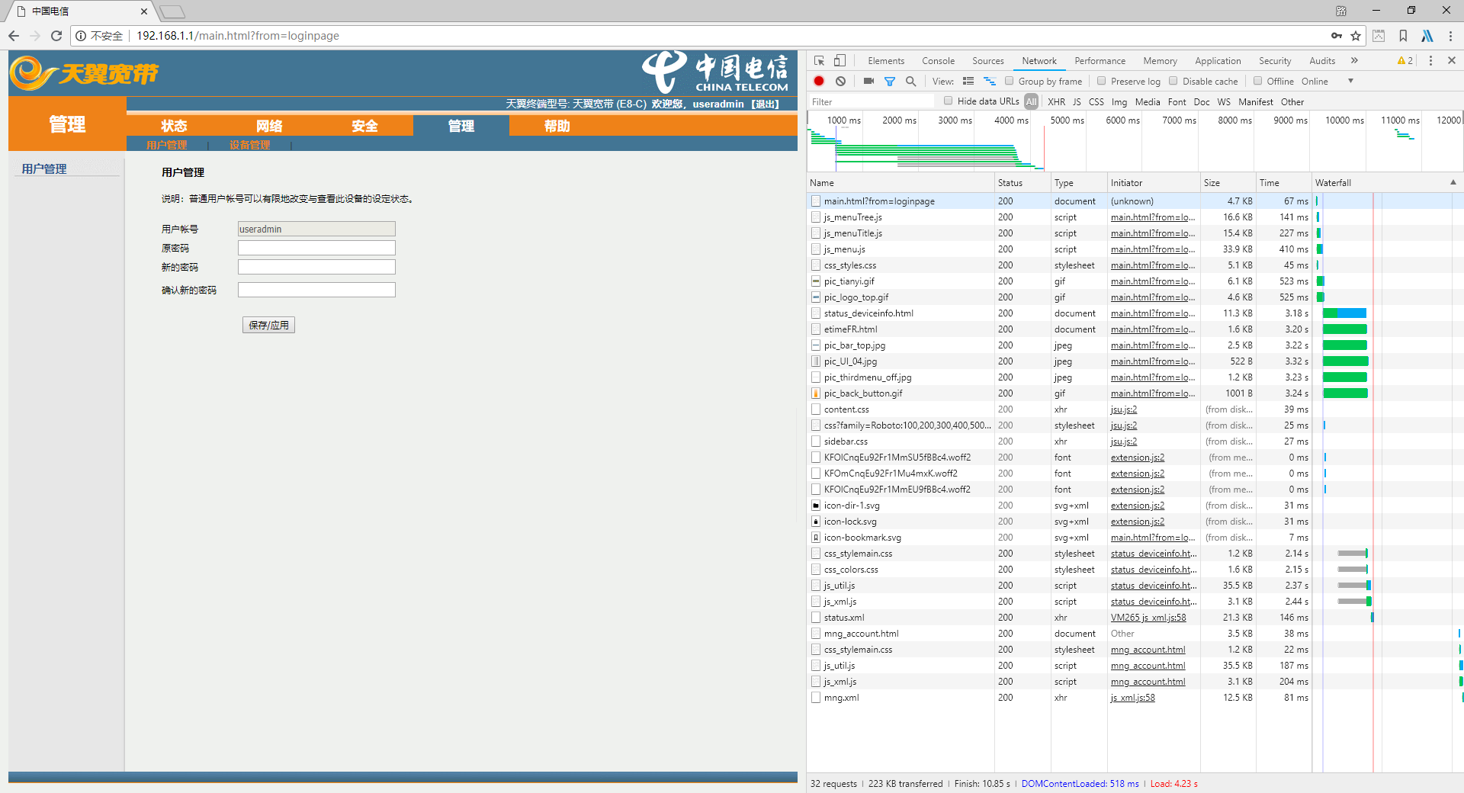Toggle the capture screenshots camera icon
Screen dimensions: 1464x793
[868, 81]
